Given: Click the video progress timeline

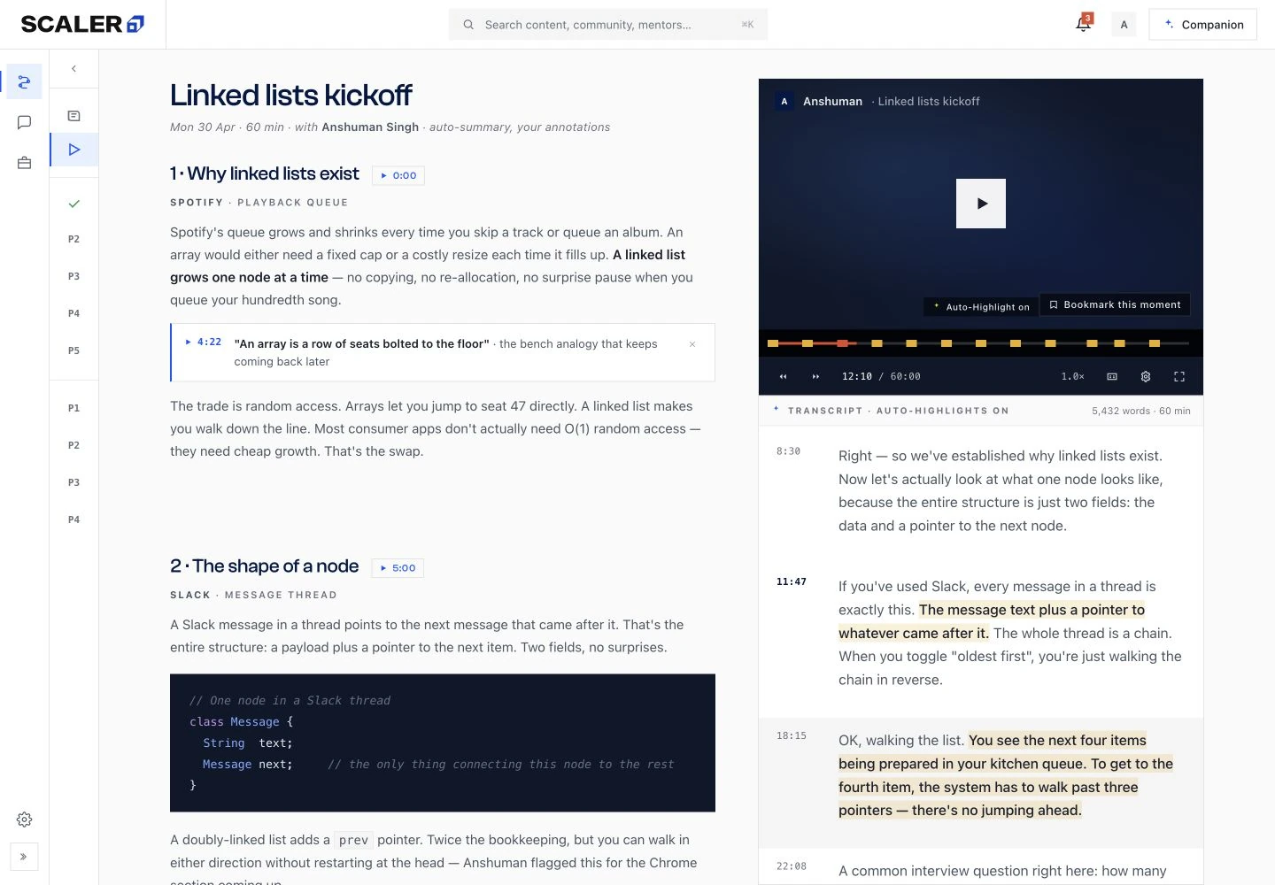Looking at the screenshot, I should click(978, 342).
